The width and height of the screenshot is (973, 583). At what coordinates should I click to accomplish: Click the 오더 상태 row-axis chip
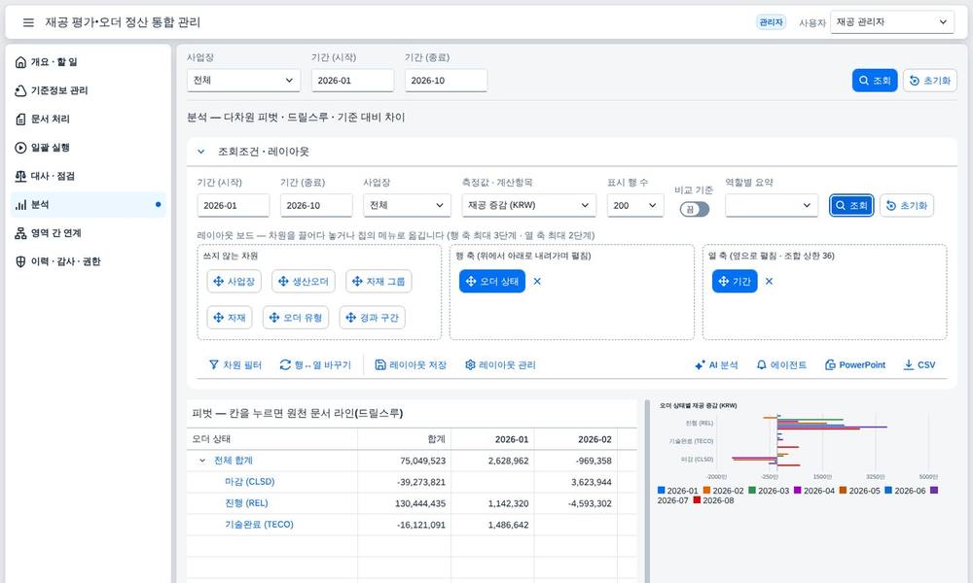point(492,281)
